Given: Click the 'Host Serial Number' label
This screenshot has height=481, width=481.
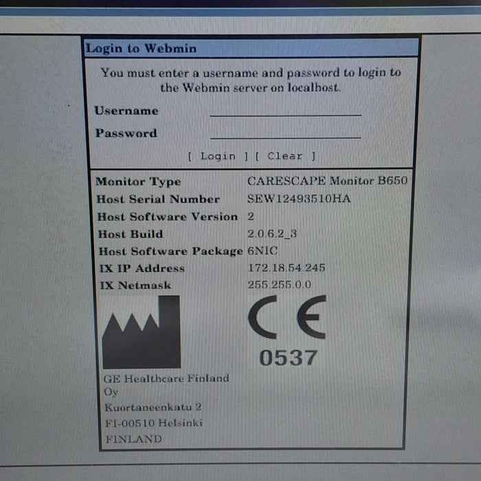Looking at the screenshot, I should 158,199.
